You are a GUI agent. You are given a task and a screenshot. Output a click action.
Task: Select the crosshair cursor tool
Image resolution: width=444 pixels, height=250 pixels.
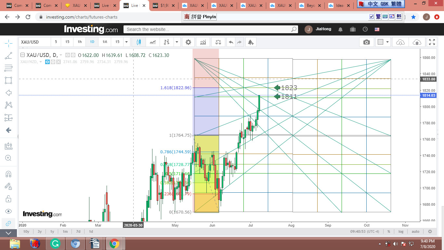pos(8,43)
